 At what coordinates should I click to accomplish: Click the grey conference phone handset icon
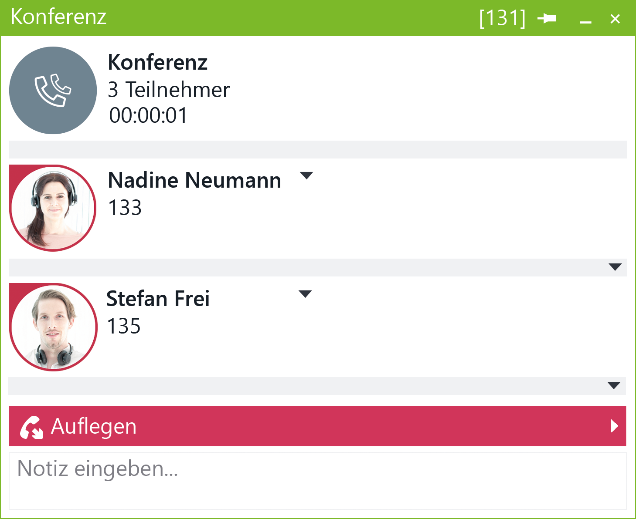click(x=53, y=90)
